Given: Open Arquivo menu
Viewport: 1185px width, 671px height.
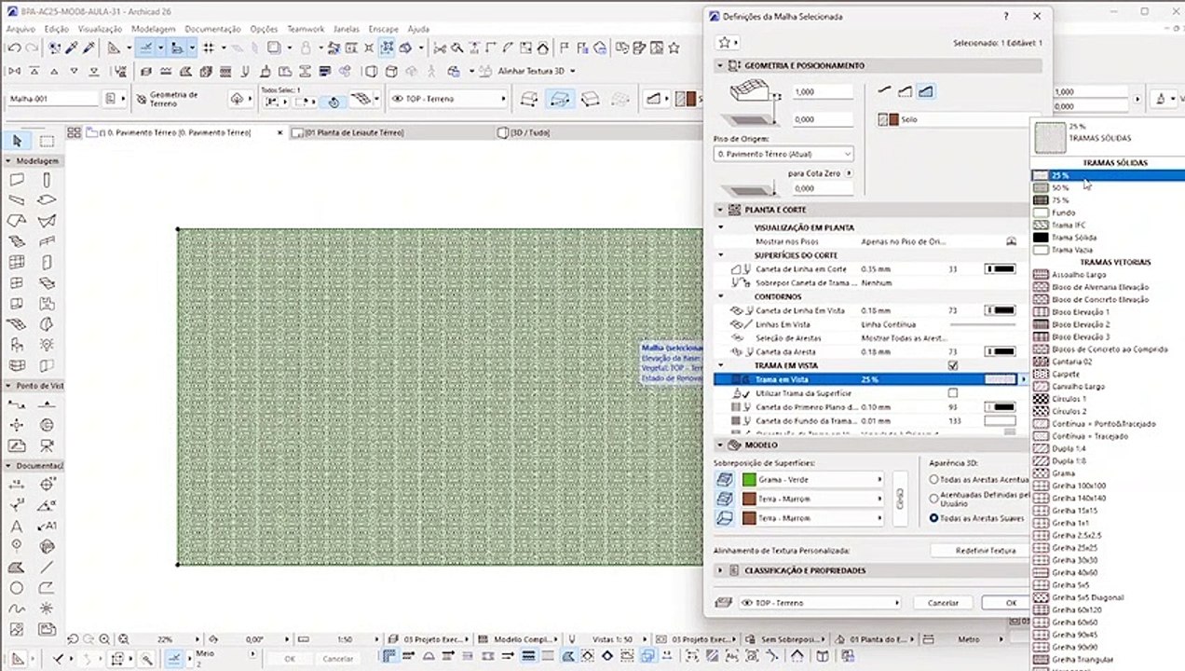Looking at the screenshot, I should [20, 29].
